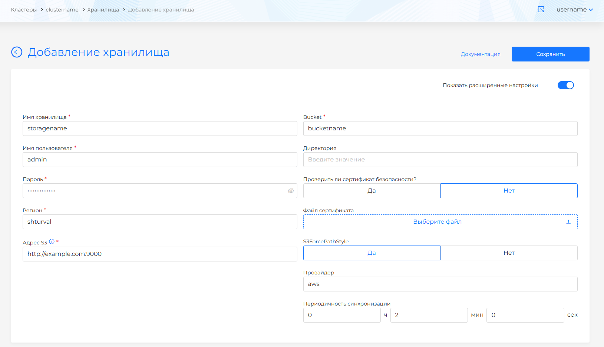The height and width of the screenshot is (347, 604).
Task: Focus the Имя хранилища input field
Action: click(x=160, y=129)
